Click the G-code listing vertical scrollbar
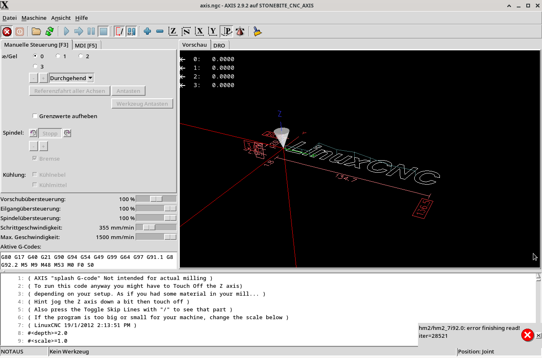Screen dimensions: 542x358 538,309
